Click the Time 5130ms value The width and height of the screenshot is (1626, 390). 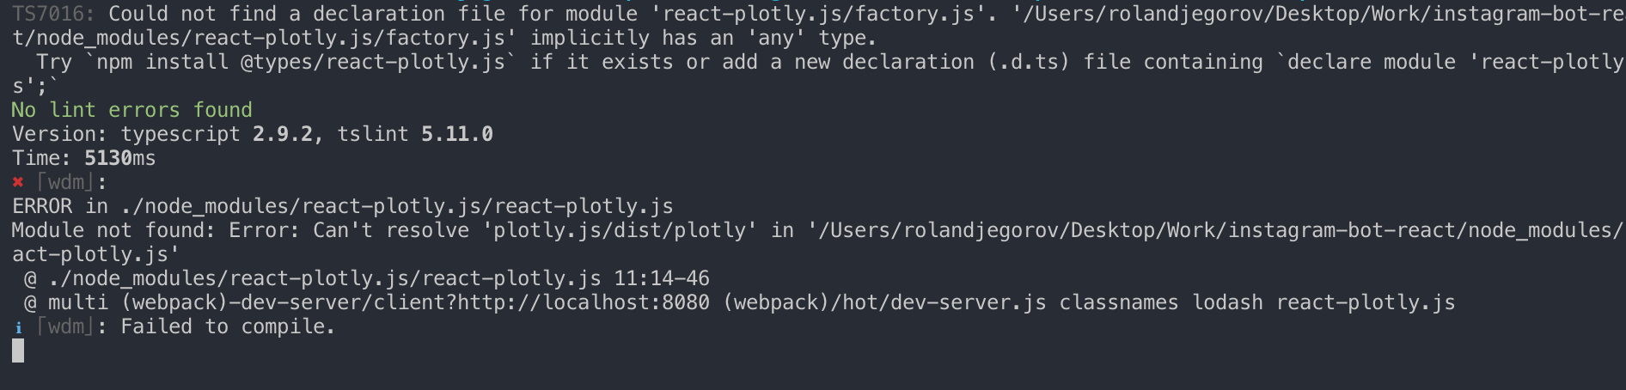[120, 158]
